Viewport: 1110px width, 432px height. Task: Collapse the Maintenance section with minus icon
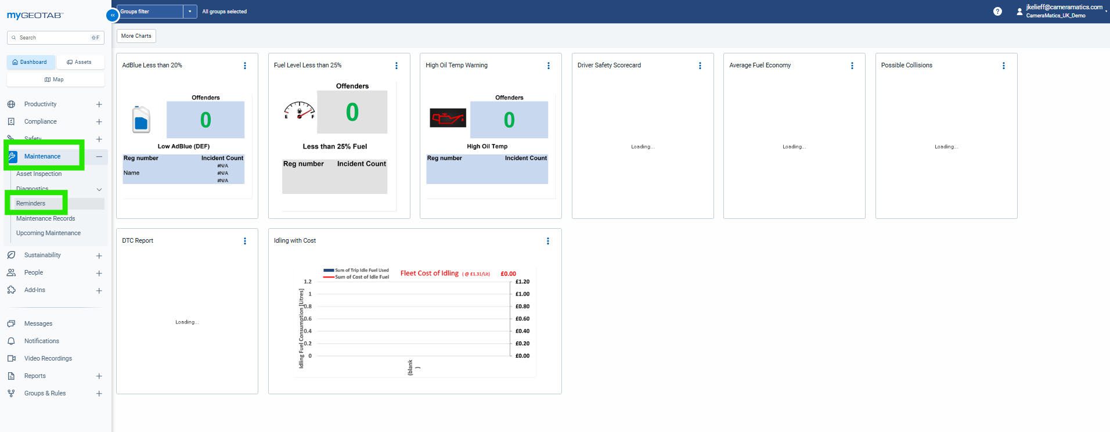pyautogui.click(x=99, y=157)
